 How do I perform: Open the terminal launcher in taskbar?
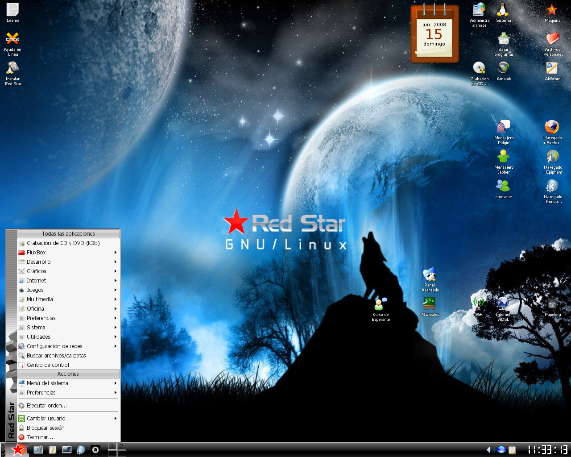[66, 450]
